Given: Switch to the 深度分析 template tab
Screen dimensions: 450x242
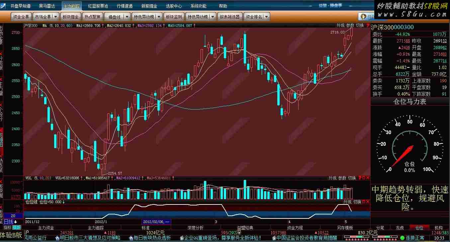Looking at the screenshot, I should (196, 228).
